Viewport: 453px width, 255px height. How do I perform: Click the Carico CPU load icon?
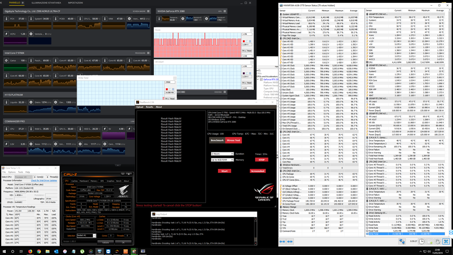[x=6, y=61]
